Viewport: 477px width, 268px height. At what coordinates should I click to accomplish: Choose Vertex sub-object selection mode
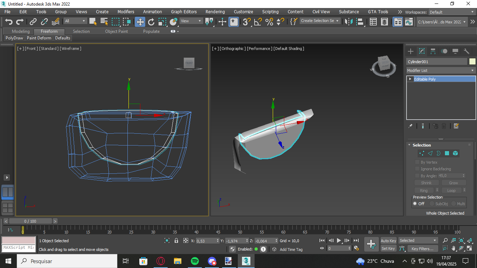(422, 153)
